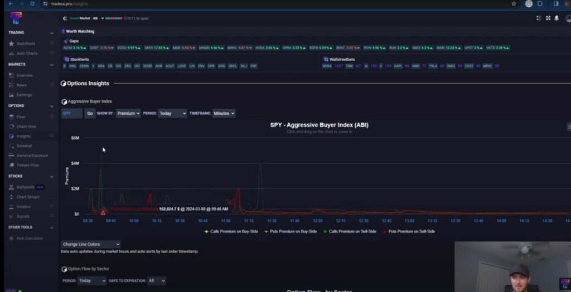Viewport: 571px width, 292px height.
Task: Collapse the STOCKS sidebar section
Action: coord(52,177)
